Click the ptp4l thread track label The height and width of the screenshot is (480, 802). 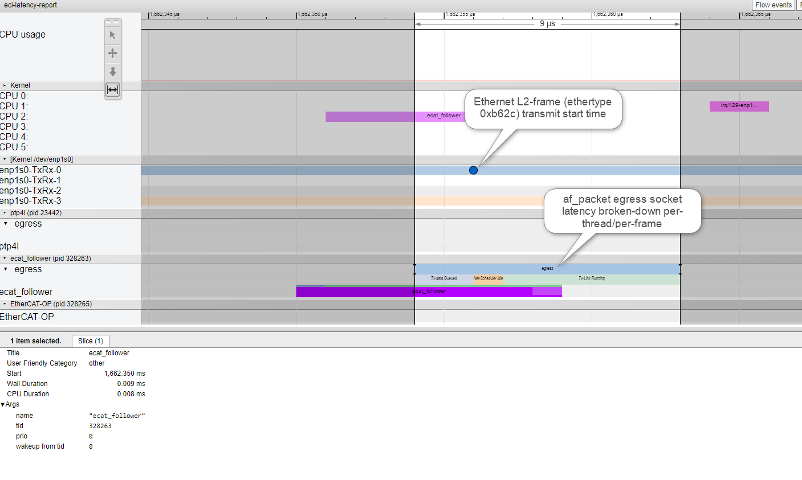(9, 247)
